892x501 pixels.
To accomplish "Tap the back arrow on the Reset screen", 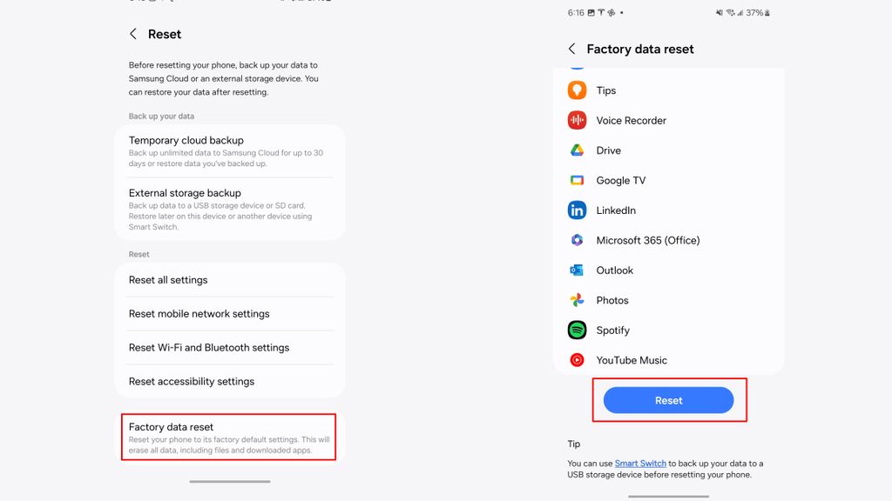I will [x=132, y=34].
